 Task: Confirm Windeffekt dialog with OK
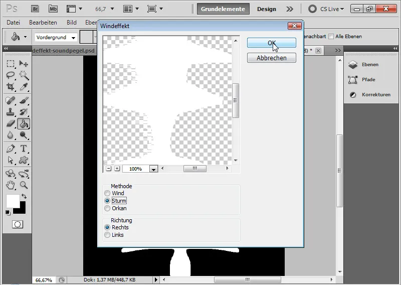272,43
